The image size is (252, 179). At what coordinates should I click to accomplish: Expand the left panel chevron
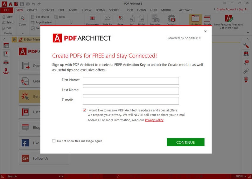click(4, 39)
